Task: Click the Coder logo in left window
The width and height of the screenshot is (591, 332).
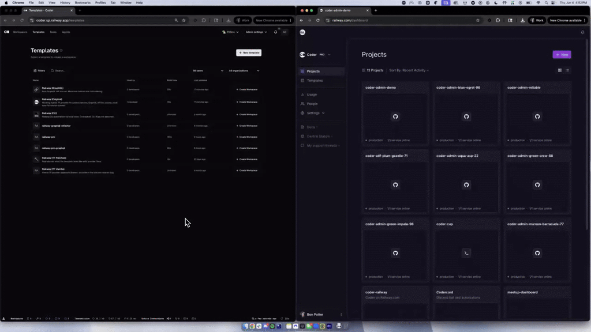Action: tap(6, 32)
